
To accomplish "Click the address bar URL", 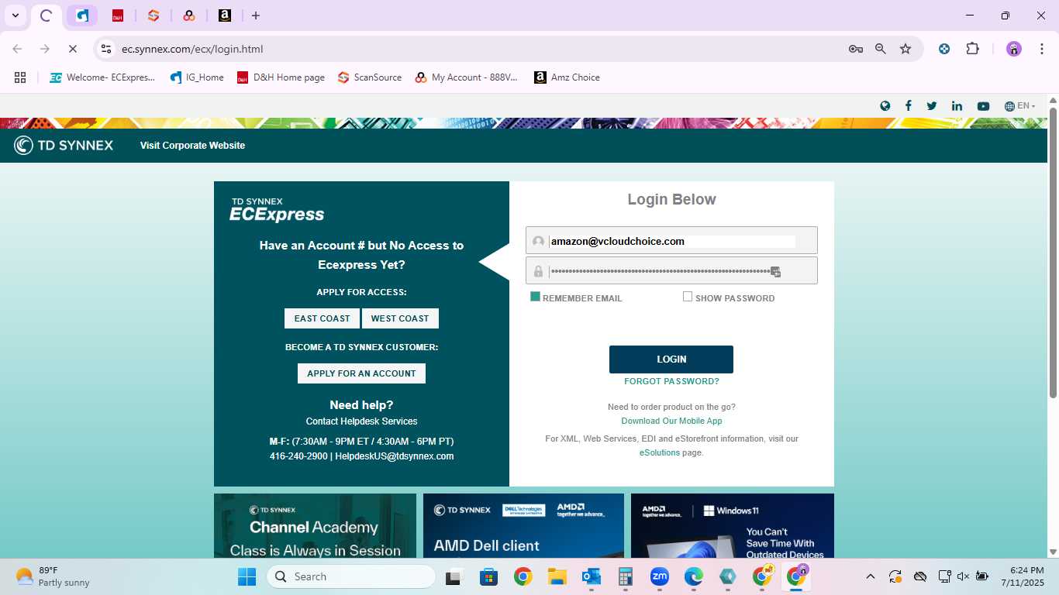I will tap(192, 49).
